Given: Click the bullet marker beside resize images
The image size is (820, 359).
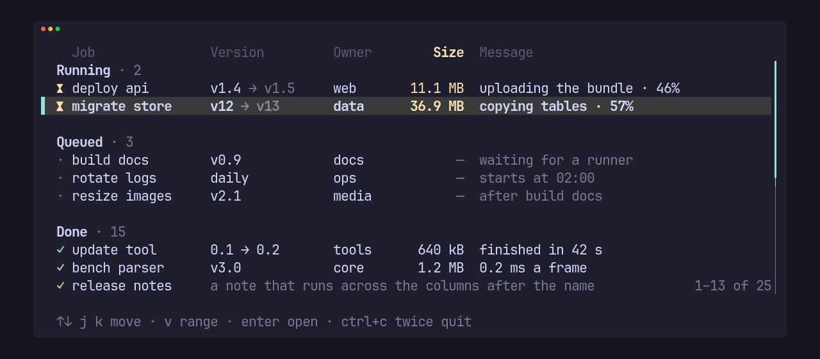Looking at the screenshot, I should [x=60, y=196].
